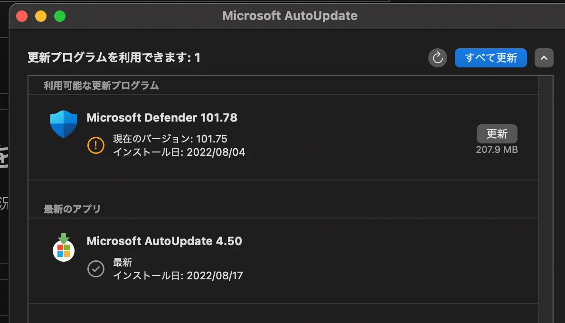Click the update list vertical scrollbar
Image resolution: width=565 pixels, height=323 pixels.
tap(546, 190)
